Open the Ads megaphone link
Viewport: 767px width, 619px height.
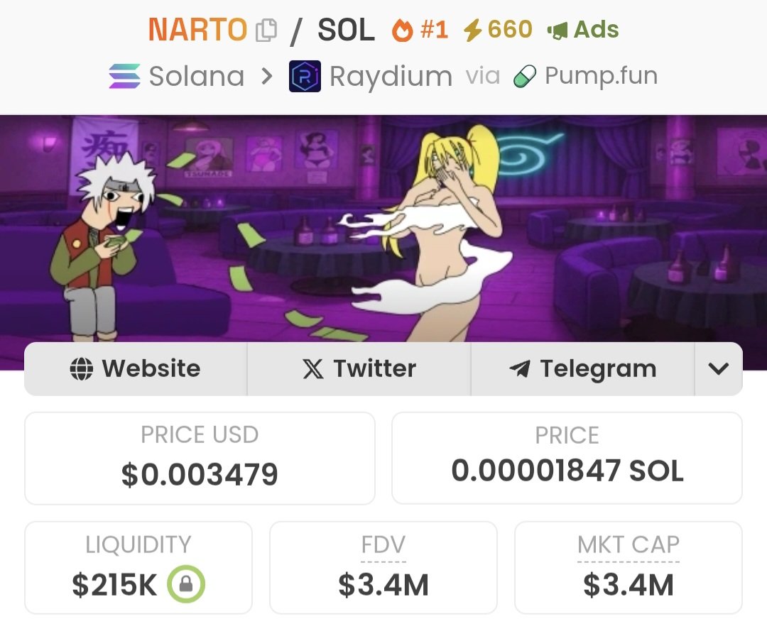582,30
